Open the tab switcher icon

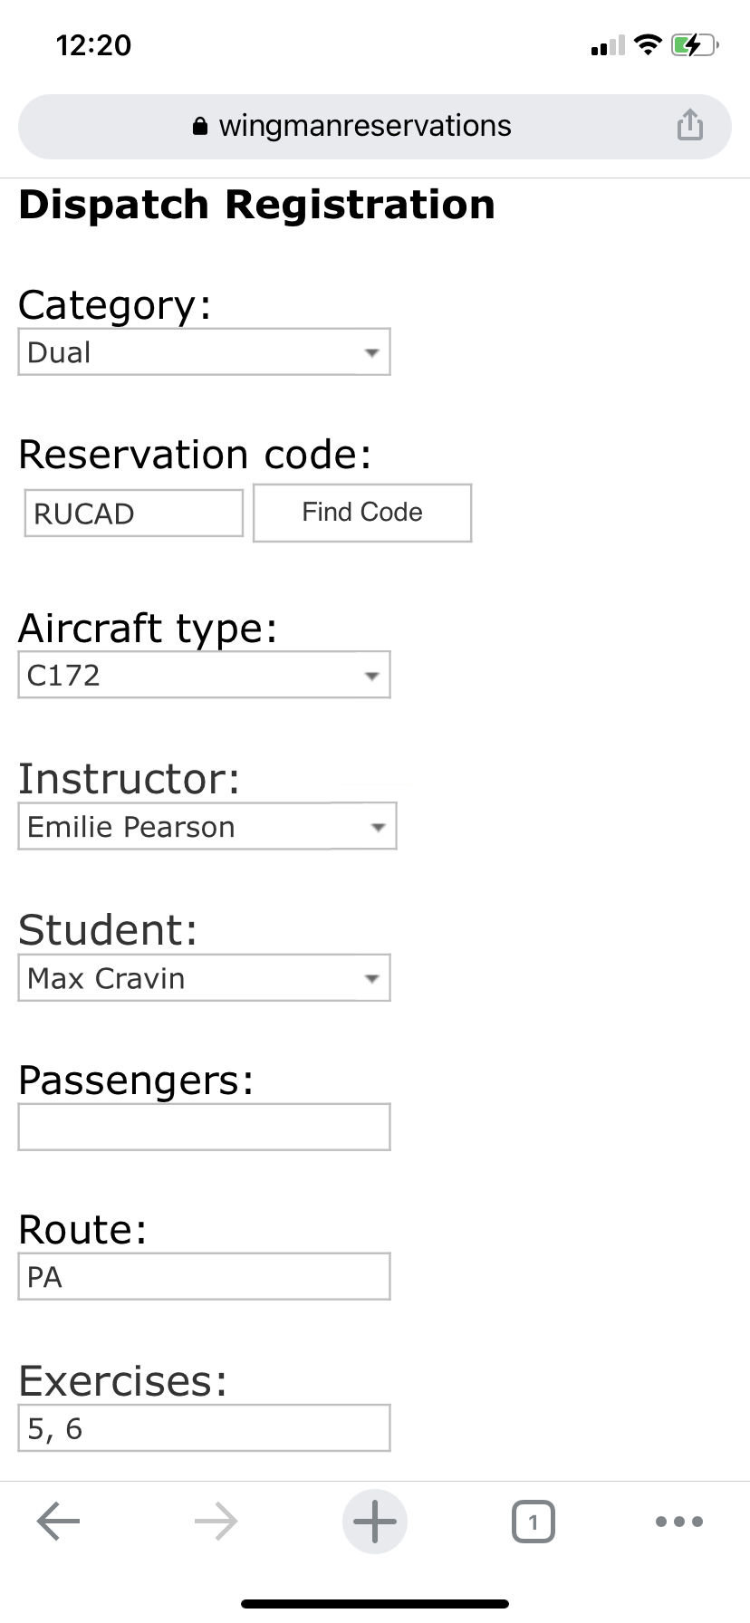pos(533,1521)
